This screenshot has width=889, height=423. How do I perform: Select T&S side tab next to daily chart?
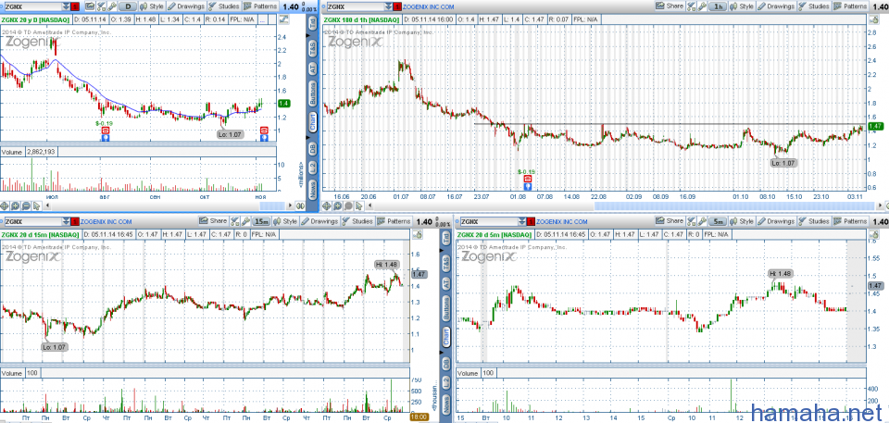(312, 49)
